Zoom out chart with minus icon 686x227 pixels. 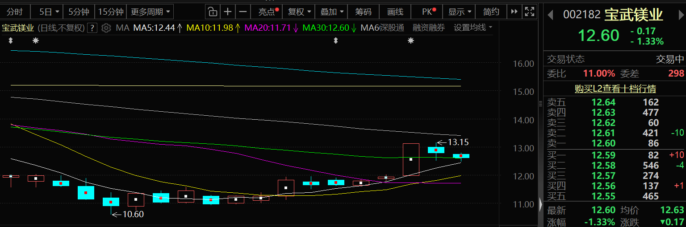243,12
